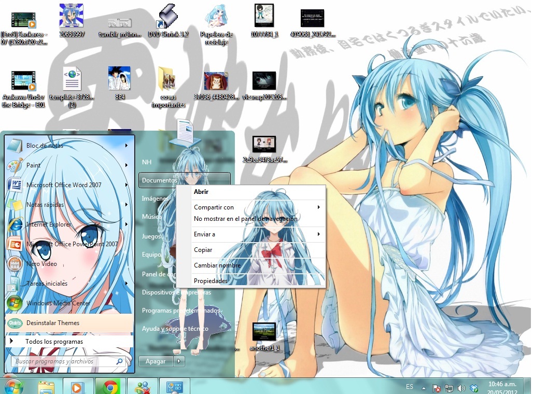Open the Documentos link in the Start menu
Image resolution: width=533 pixels, height=394 pixels.
point(185,180)
